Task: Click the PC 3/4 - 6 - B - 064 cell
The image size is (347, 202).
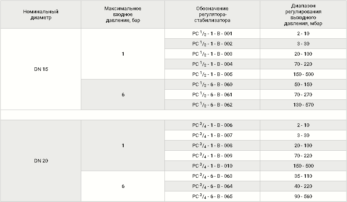Action: point(212,186)
